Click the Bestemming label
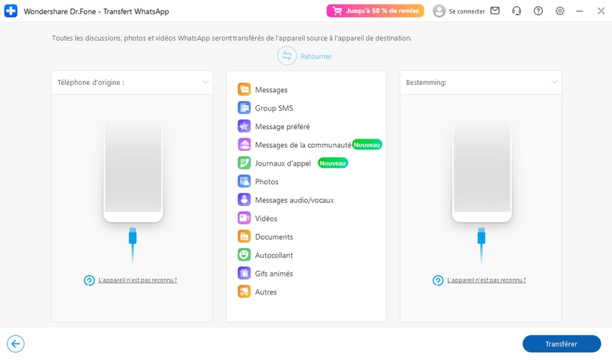This screenshot has height=360, width=612. (x=426, y=82)
